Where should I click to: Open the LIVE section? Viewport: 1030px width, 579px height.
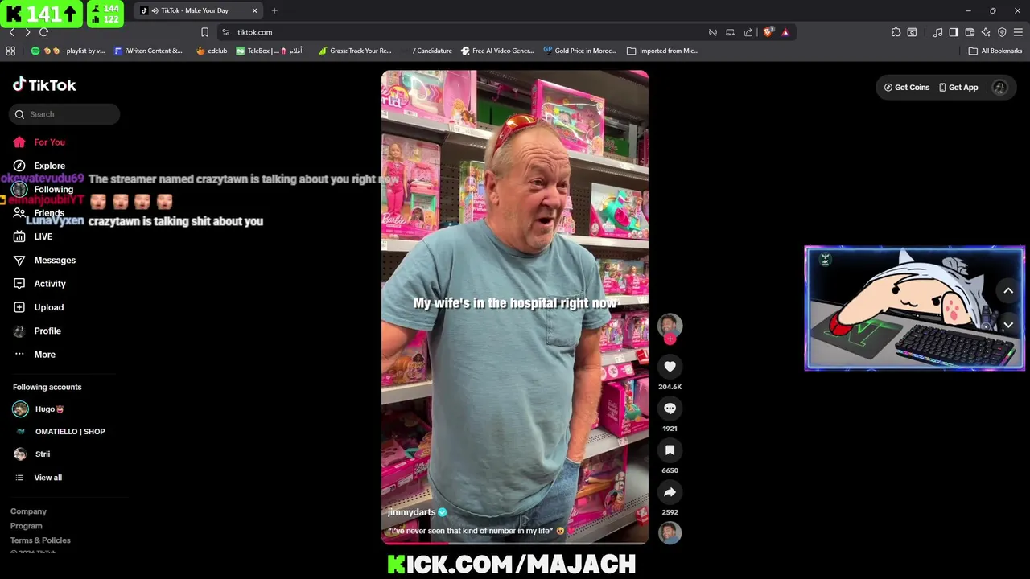43,236
